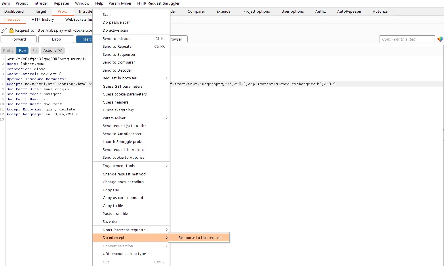The width and height of the screenshot is (444, 266).
Task: Select Send to Decoder
Action: [x=131, y=70]
